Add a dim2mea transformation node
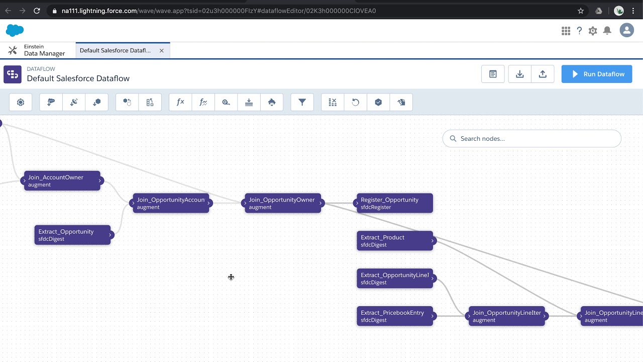Viewport: 643px width, 362px height. 226,102
